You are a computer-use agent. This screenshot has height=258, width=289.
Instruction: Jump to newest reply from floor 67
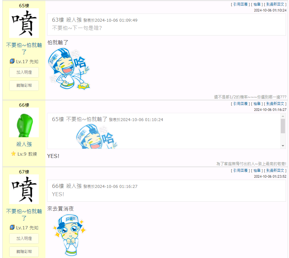[x=275, y=171]
